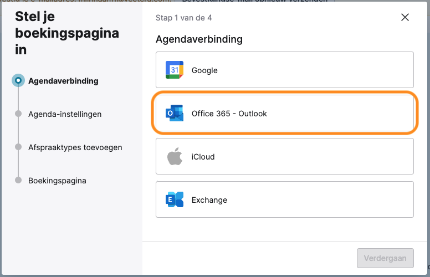Click the Outlook envelope icon

pyautogui.click(x=175, y=113)
